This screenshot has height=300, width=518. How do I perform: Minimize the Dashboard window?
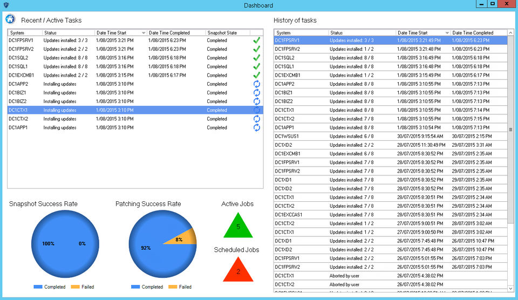click(482, 4)
